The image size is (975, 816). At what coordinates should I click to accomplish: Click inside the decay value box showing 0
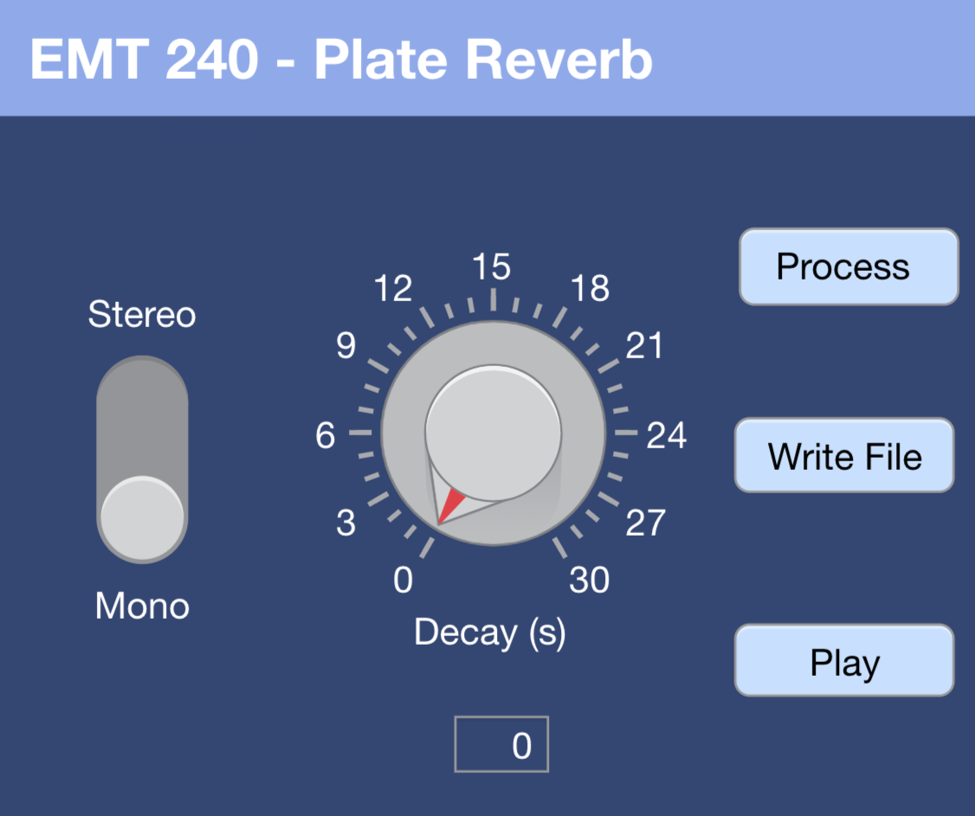[501, 744]
